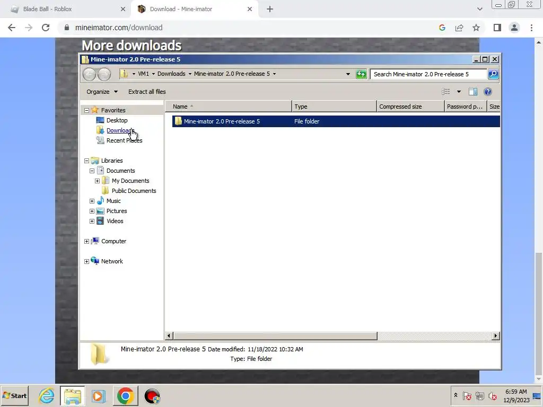
Task: Select Public Documents in tree
Action: 134,191
